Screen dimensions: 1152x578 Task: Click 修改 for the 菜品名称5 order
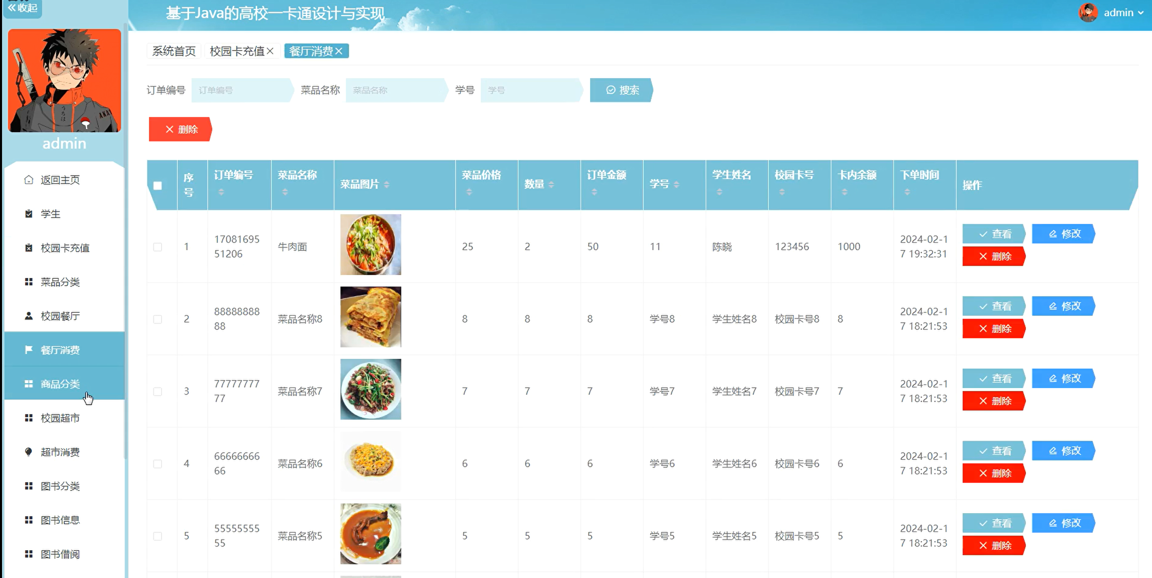[x=1064, y=523]
